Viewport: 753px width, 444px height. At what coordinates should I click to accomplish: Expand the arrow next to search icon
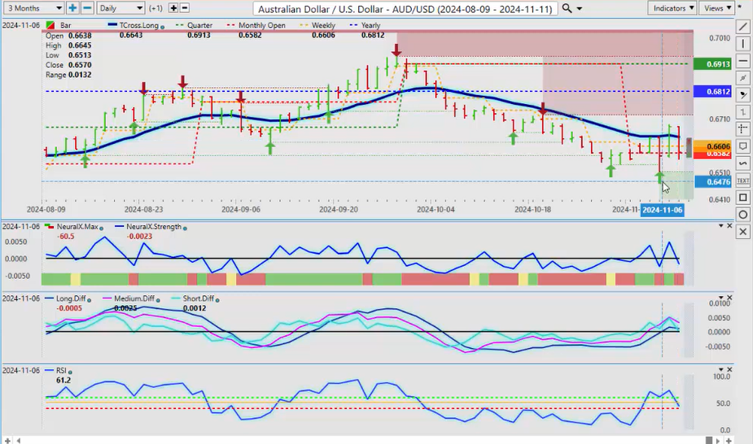(x=579, y=8)
